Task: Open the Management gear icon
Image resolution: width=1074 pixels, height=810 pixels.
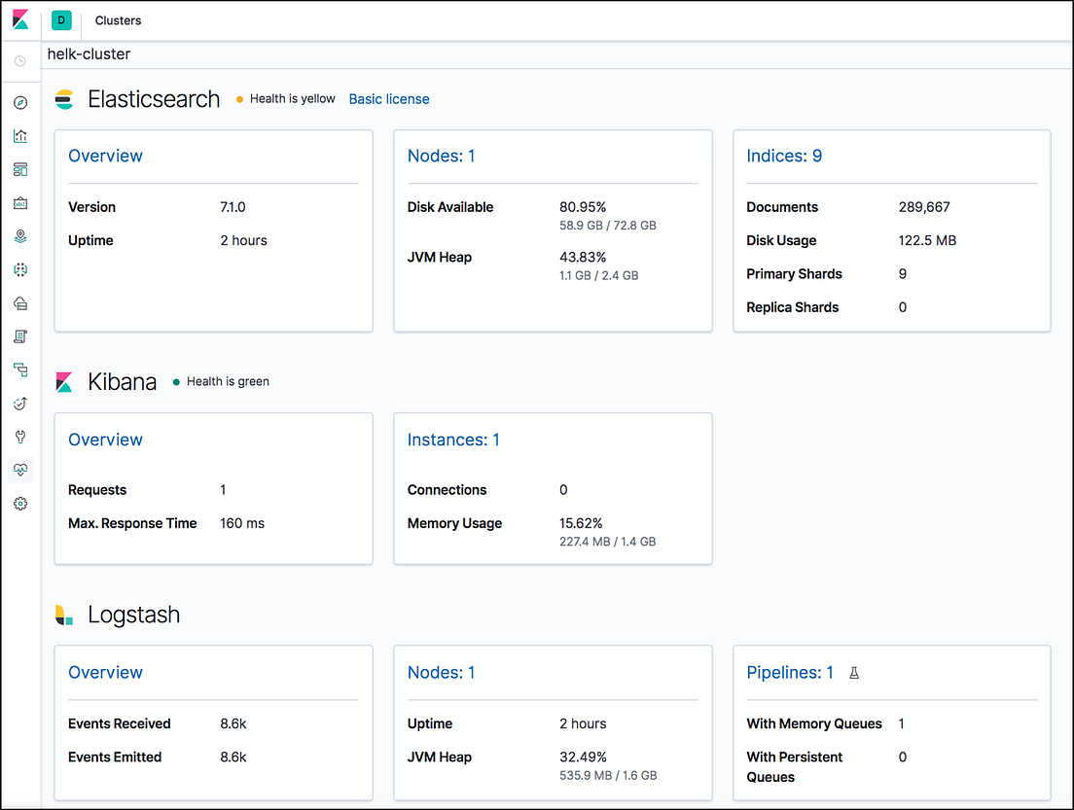Action: [x=19, y=503]
